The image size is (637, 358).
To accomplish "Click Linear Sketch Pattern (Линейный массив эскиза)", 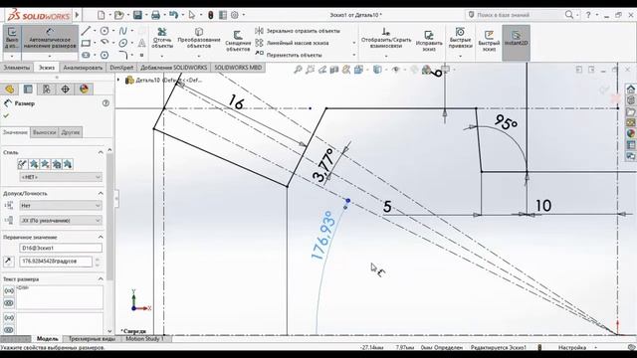I will (x=293, y=43).
